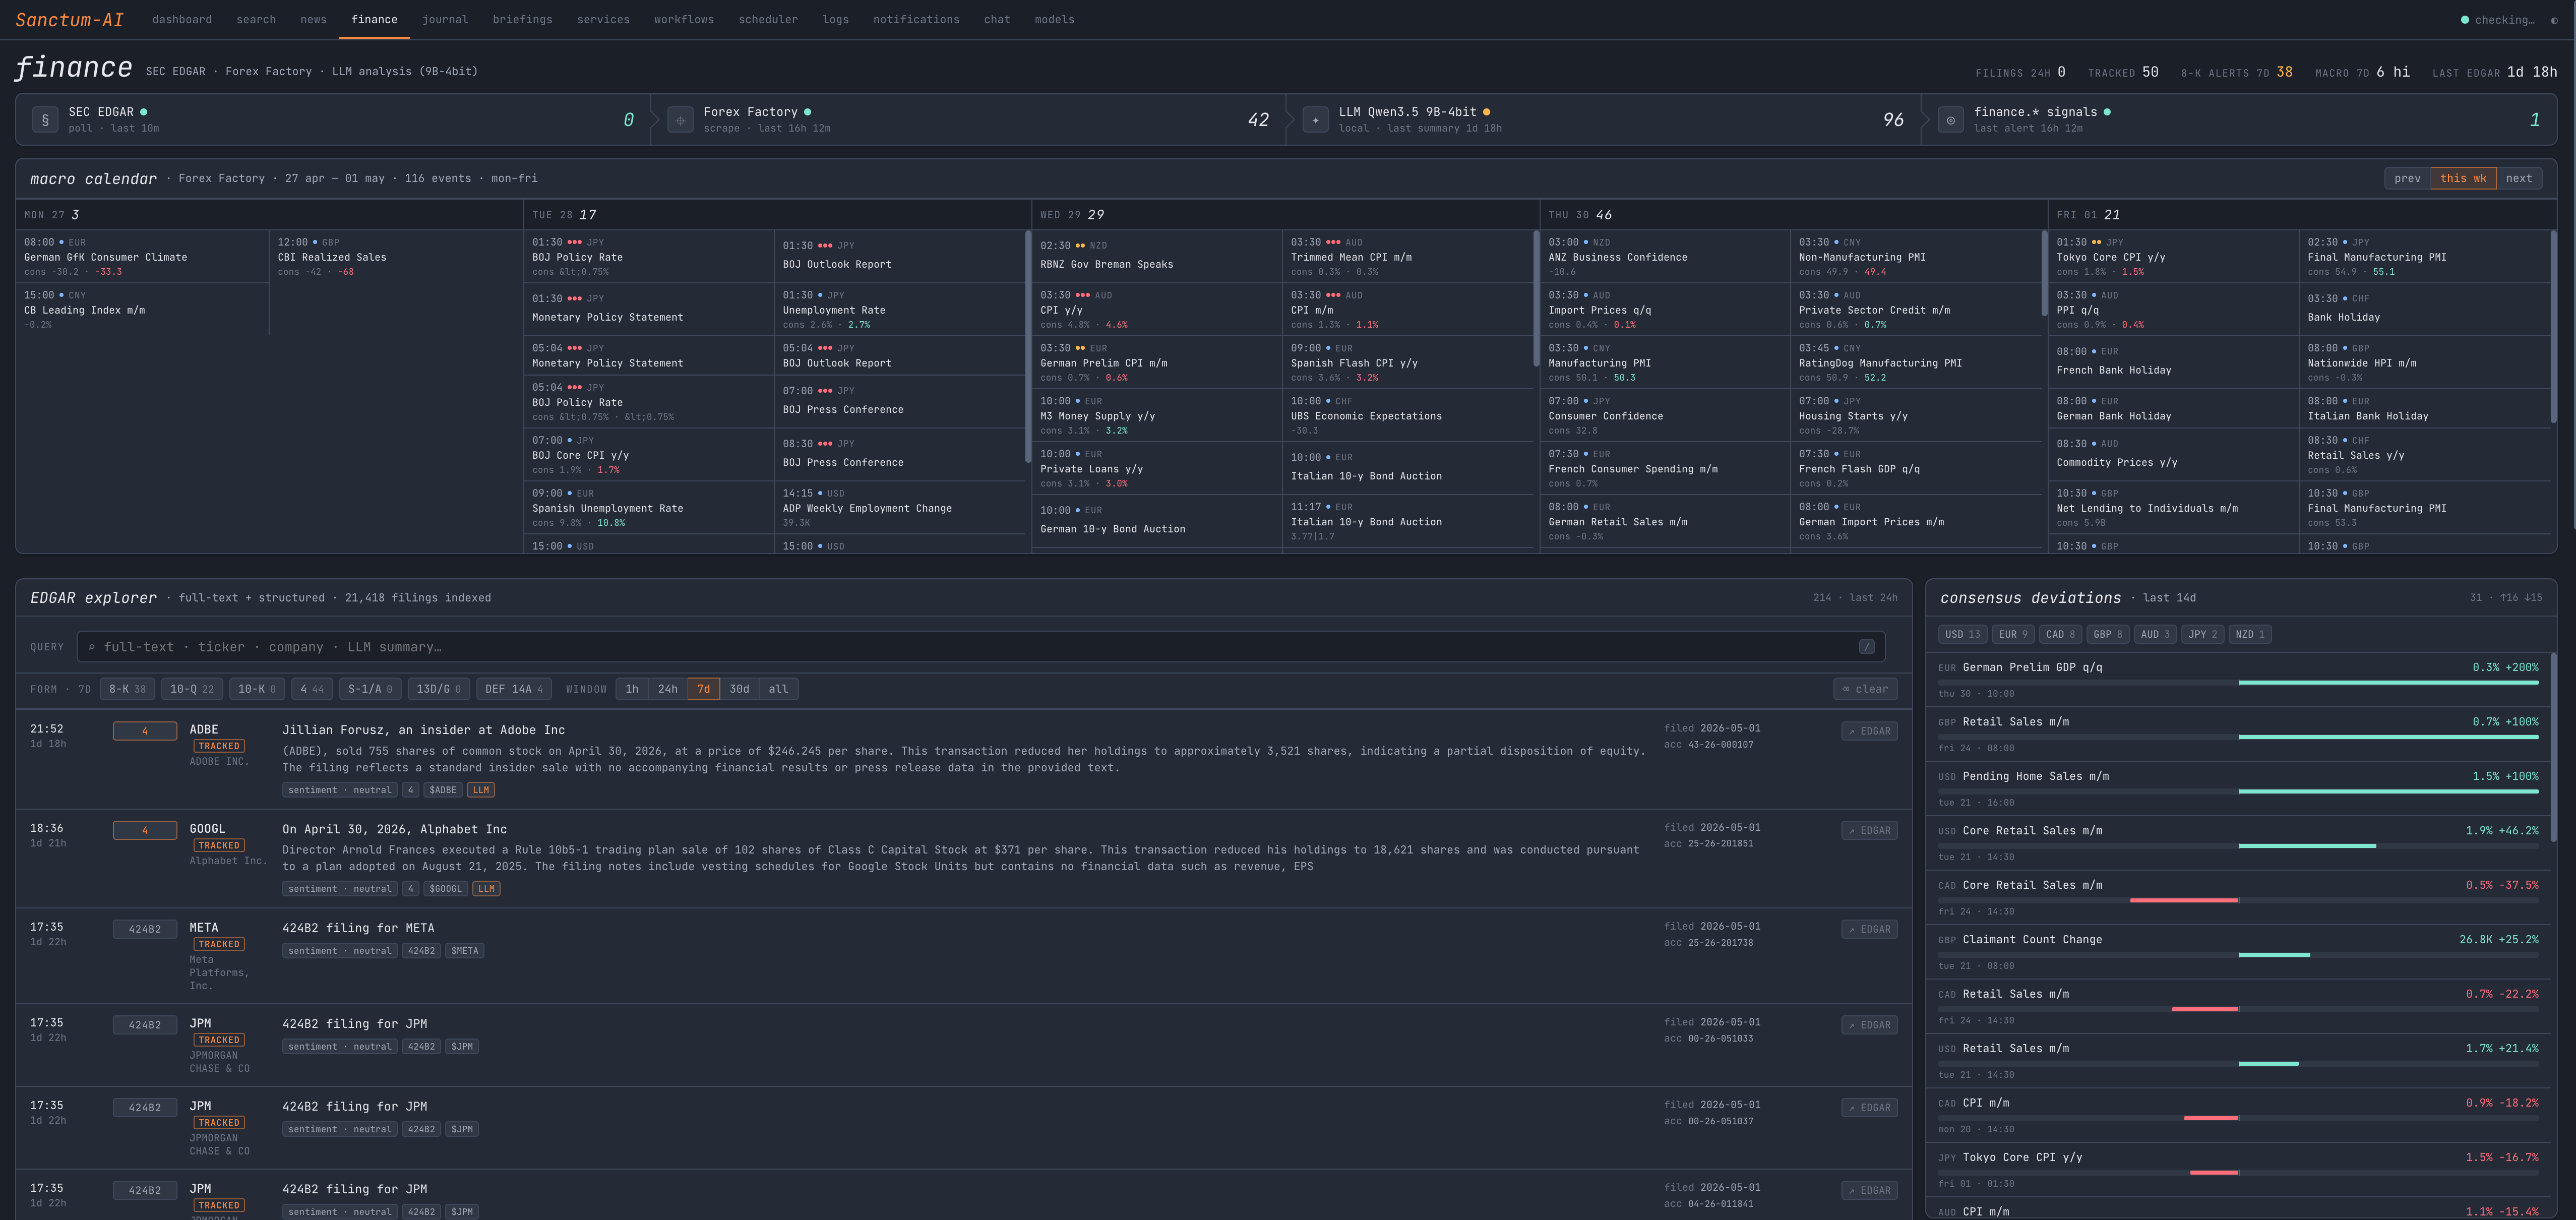Click the TUE 28 column scrollbar

[1028, 346]
